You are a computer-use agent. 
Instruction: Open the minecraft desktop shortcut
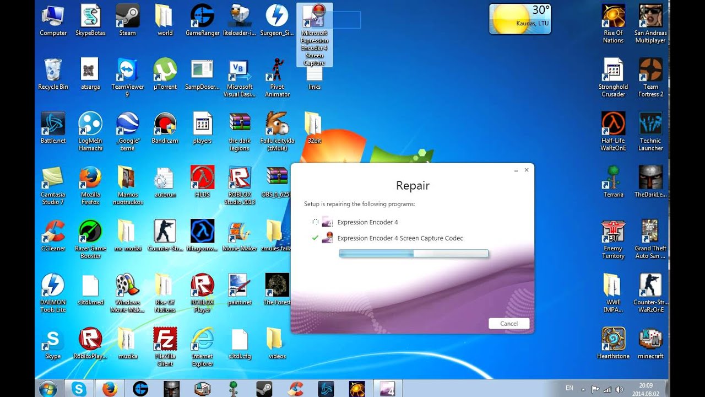point(650,344)
